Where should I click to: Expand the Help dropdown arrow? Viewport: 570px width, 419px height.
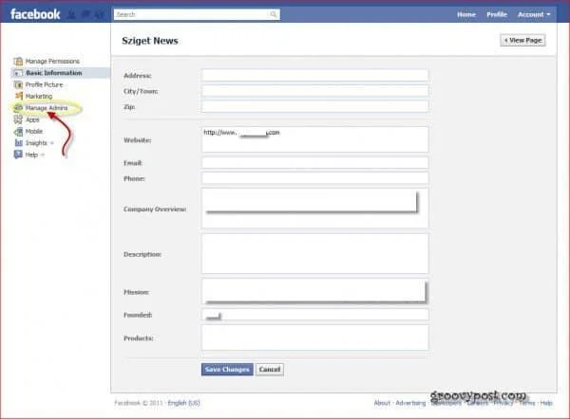43,155
